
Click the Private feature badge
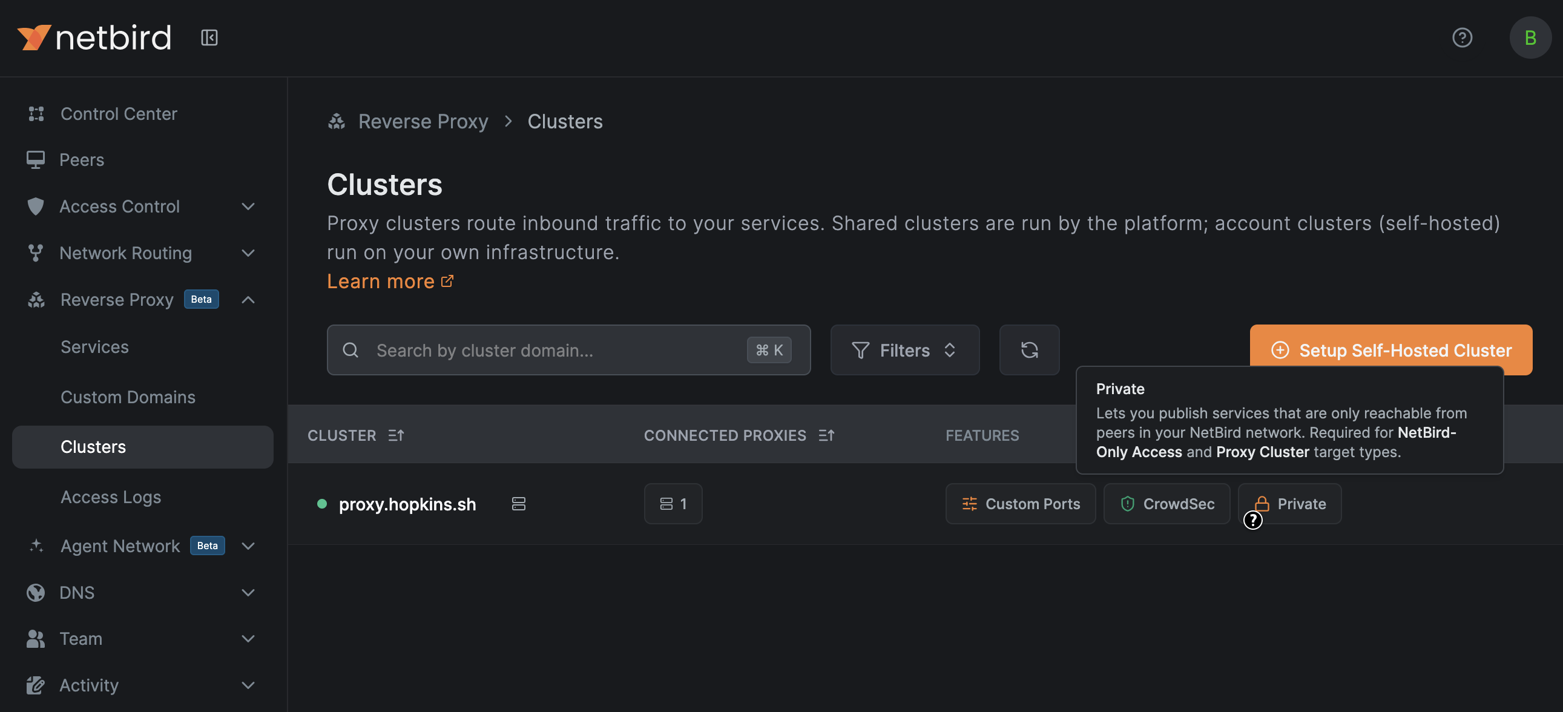1289,504
